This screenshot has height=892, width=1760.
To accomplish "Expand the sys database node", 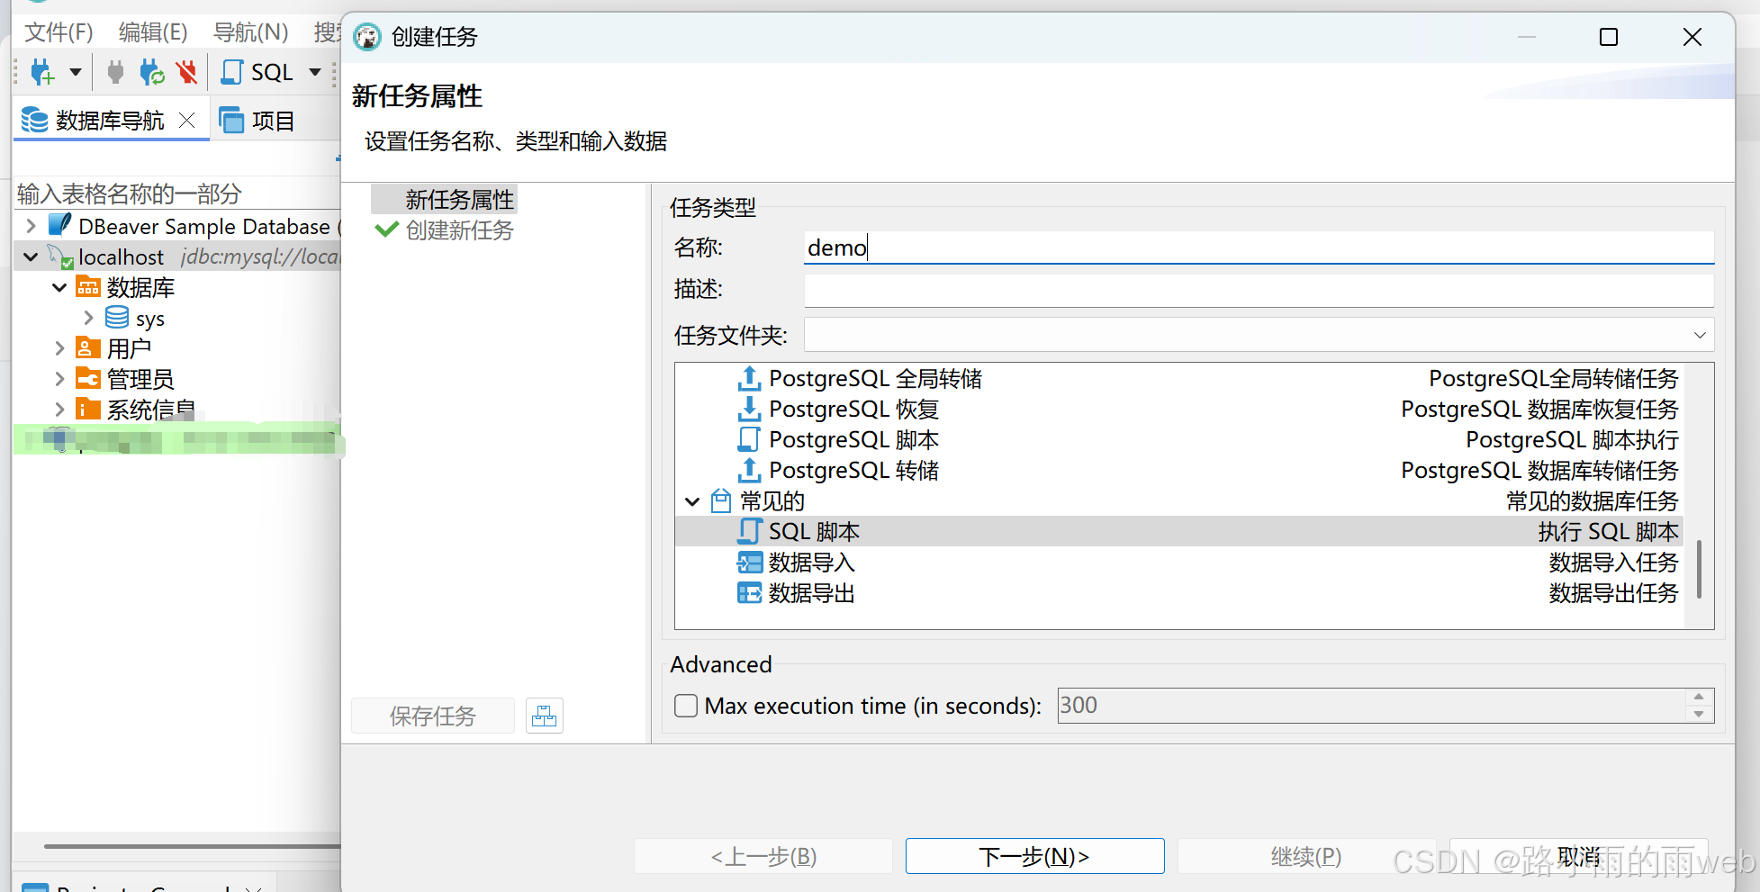I will 88,318.
